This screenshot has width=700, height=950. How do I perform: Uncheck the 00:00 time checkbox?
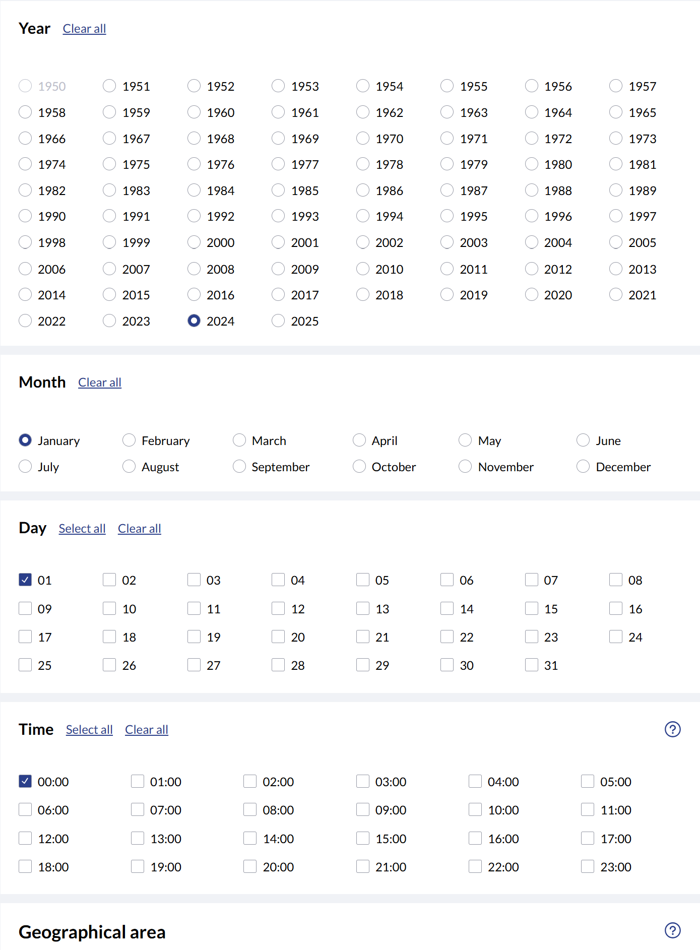pos(25,782)
